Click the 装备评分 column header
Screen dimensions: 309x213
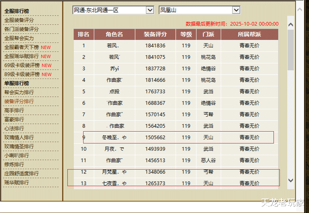155,34
